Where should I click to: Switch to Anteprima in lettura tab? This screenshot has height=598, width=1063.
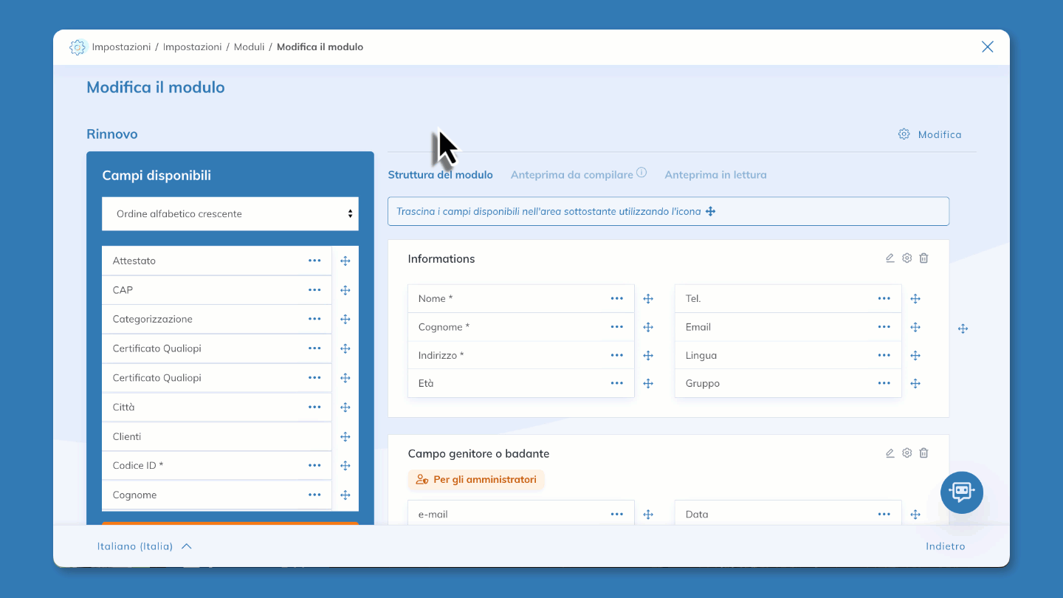[715, 175]
